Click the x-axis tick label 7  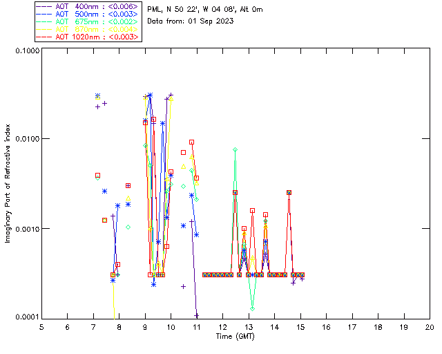tap(93, 327)
